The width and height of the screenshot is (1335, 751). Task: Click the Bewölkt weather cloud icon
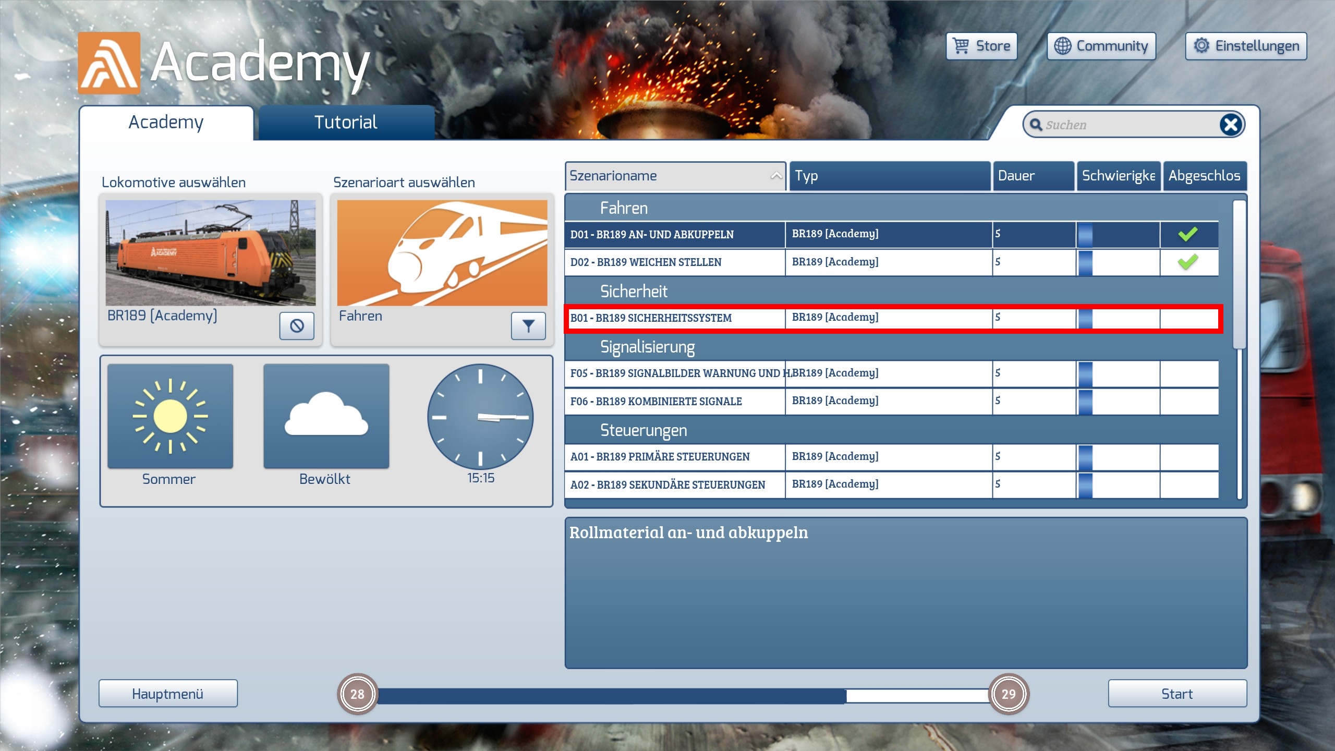click(326, 416)
